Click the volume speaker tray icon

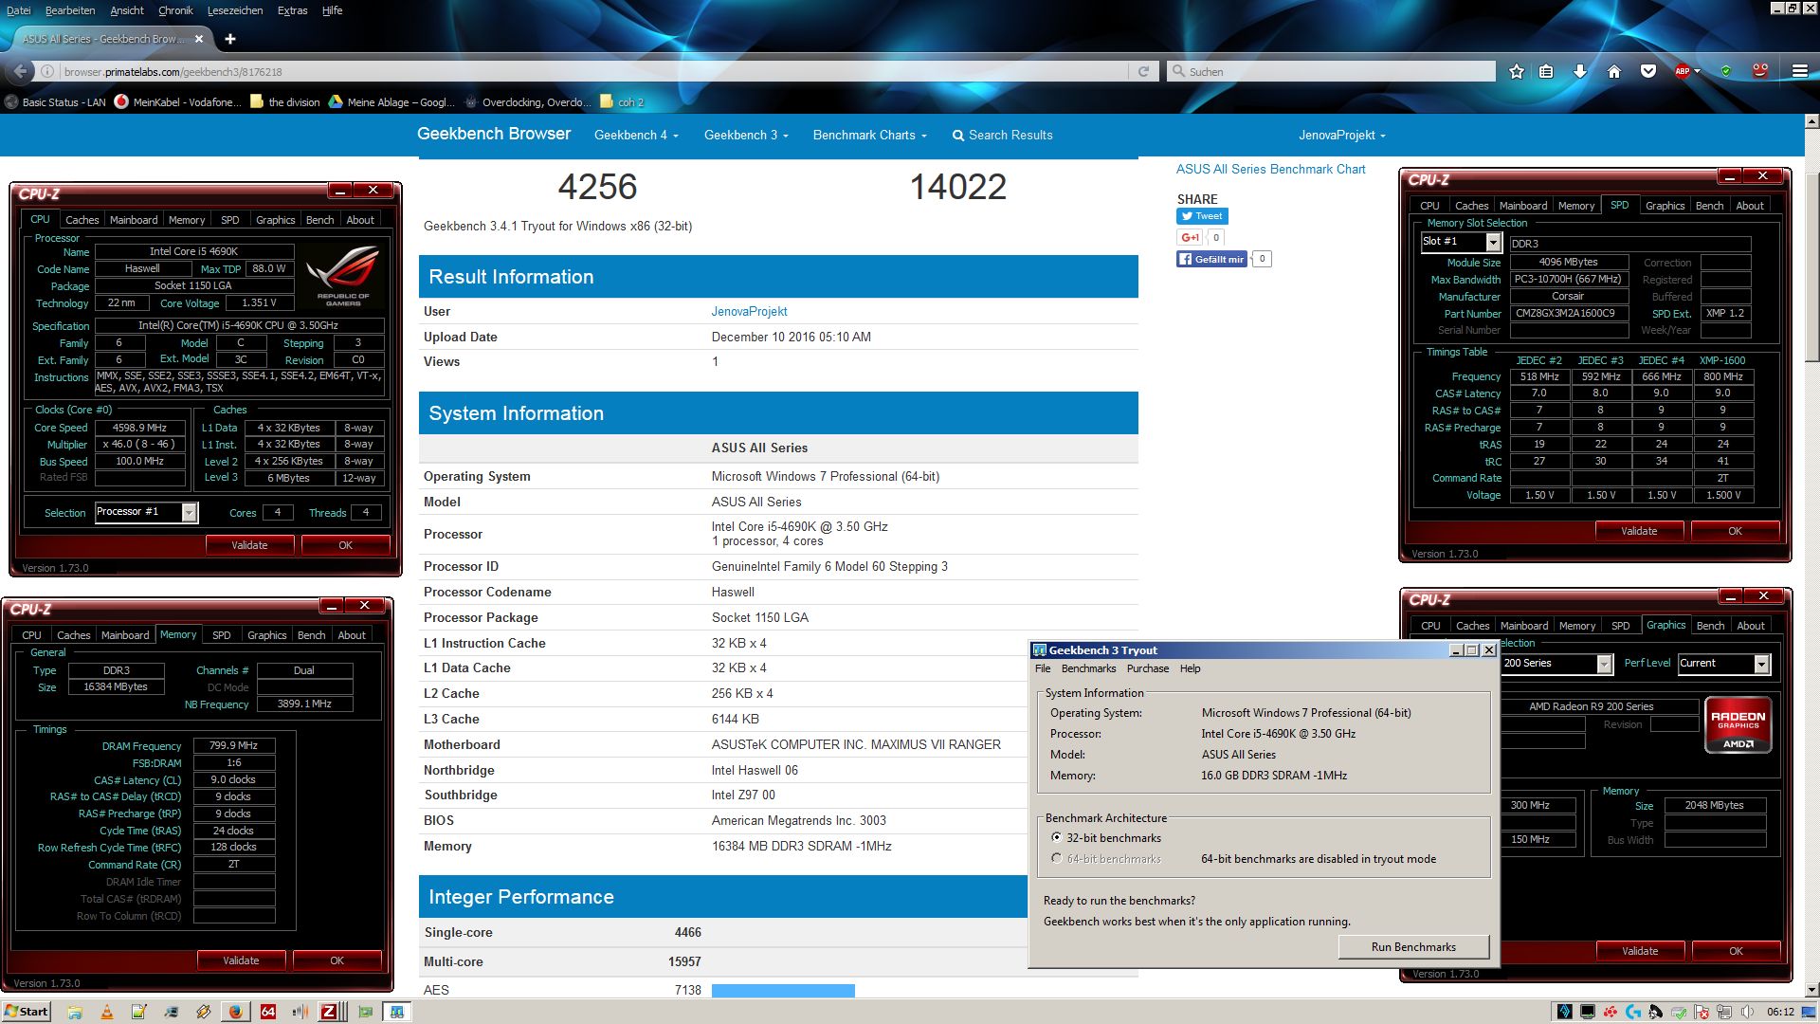(1747, 1012)
